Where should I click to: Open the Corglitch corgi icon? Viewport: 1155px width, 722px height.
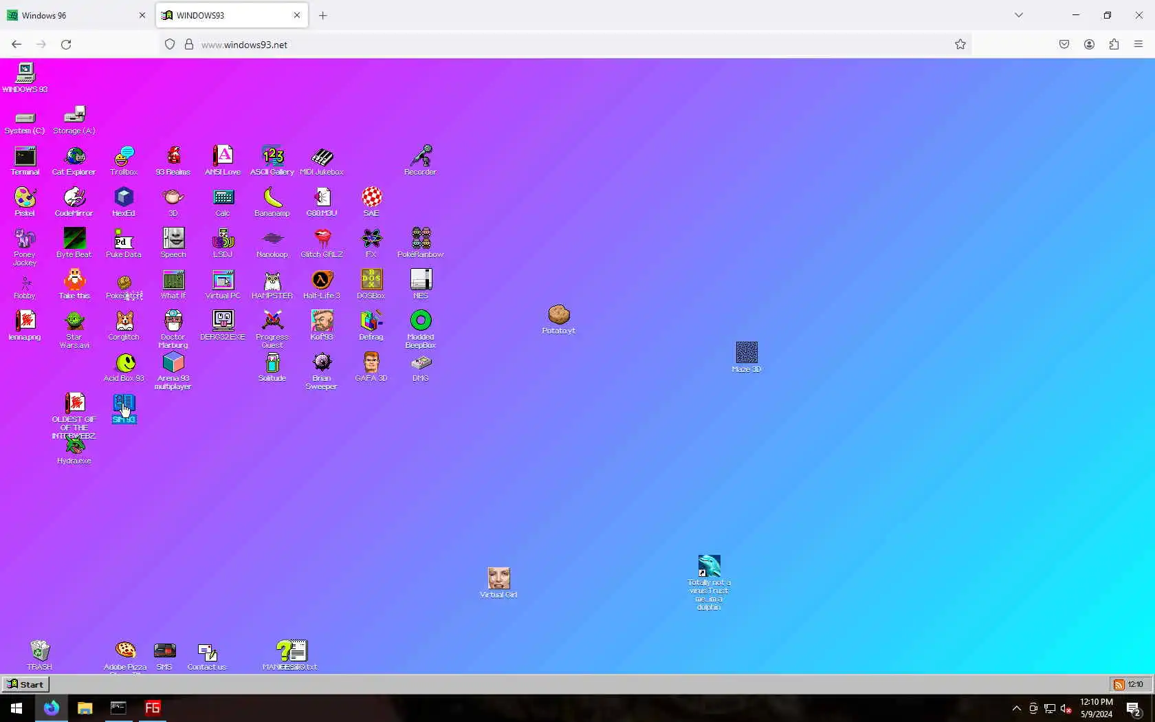pos(124,326)
